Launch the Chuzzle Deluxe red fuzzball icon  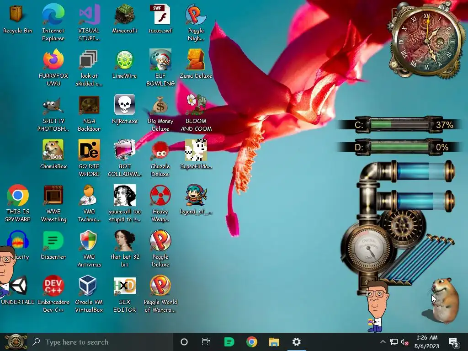(160, 150)
